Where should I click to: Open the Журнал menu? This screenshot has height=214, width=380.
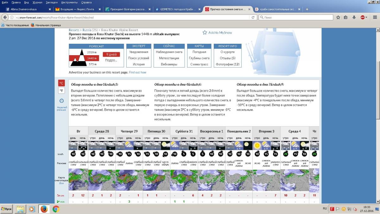(x=37, y=2)
